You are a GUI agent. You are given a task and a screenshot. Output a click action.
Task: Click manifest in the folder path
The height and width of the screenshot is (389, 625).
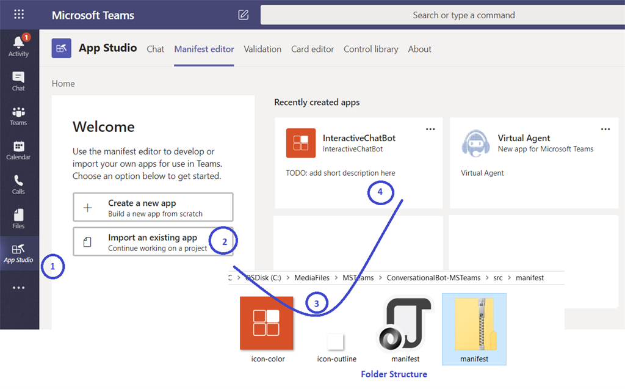click(529, 278)
